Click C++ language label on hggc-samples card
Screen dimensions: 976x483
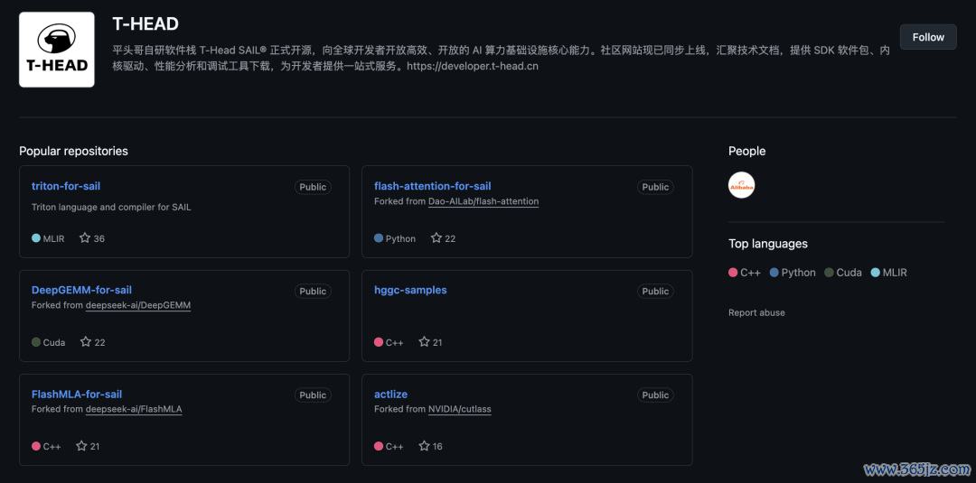click(x=395, y=342)
